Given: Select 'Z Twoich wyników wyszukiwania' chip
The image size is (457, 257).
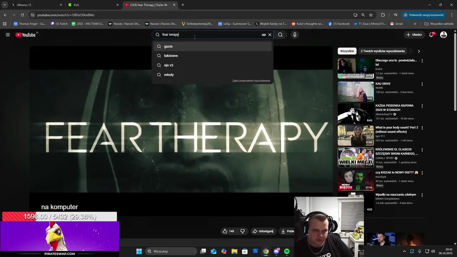Looking at the screenshot, I should point(383,51).
